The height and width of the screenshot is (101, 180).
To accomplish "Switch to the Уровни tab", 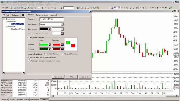I will (x=53, y=15).
